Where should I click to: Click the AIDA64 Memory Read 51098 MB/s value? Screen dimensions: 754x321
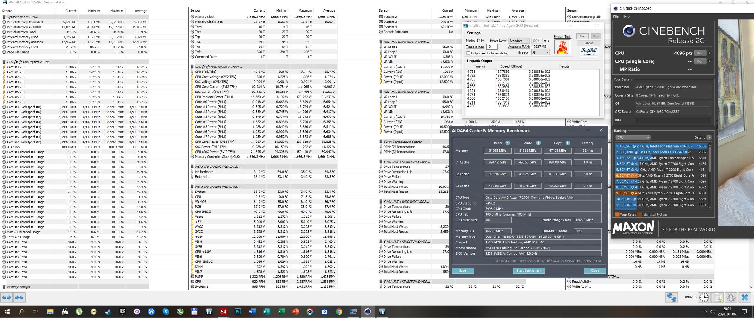pyautogui.click(x=497, y=150)
